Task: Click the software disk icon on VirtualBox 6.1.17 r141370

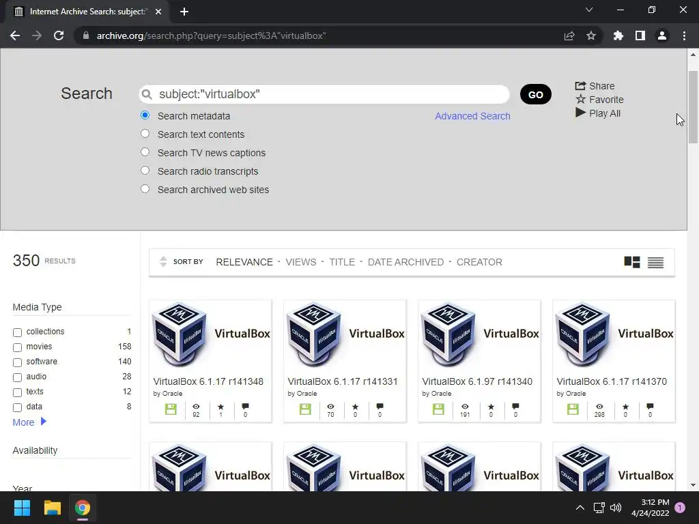Action: (573, 409)
